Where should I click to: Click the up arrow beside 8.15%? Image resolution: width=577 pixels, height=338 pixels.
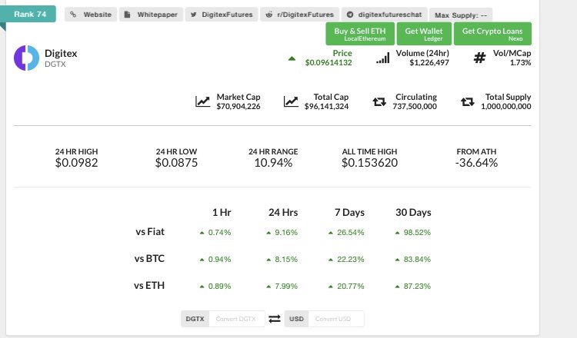point(268,260)
